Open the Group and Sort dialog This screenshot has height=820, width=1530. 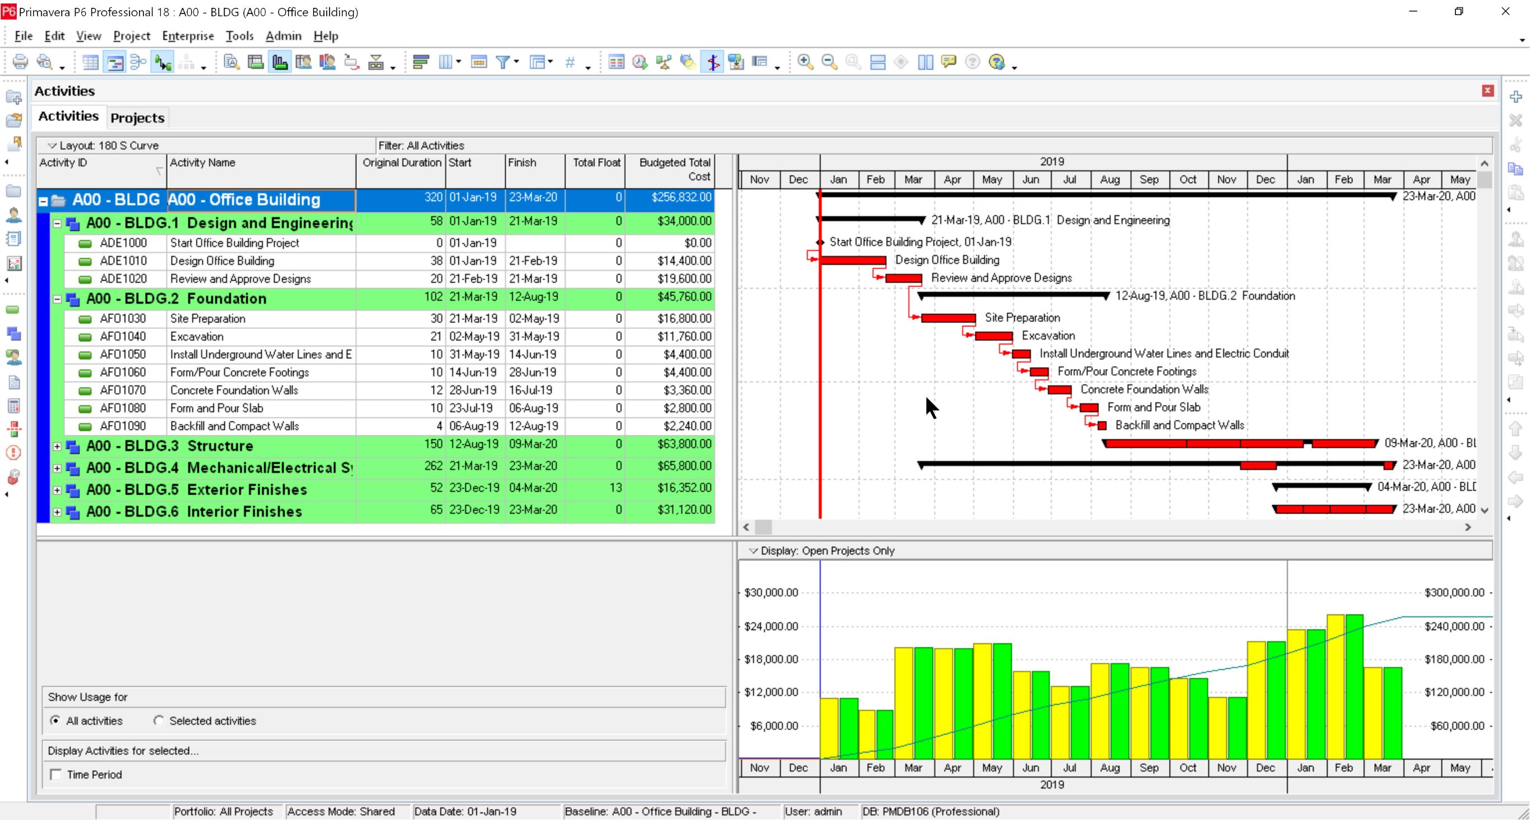[538, 61]
